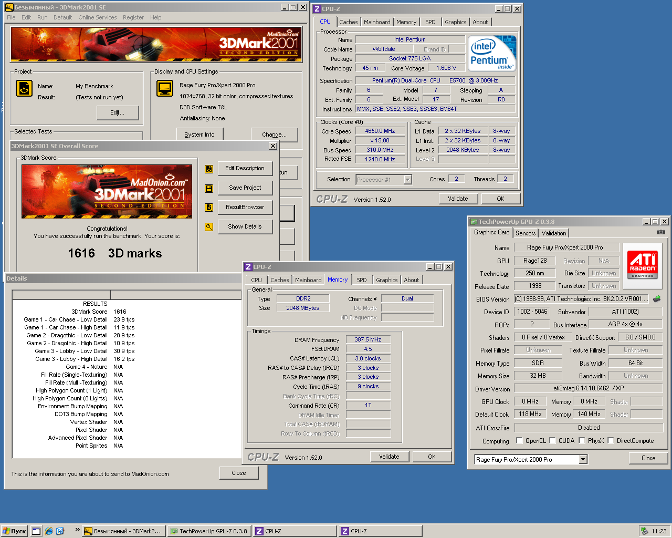Click the system tray icon beside the clock
Screen dimensions: 672x538
pyautogui.click(x=644, y=531)
